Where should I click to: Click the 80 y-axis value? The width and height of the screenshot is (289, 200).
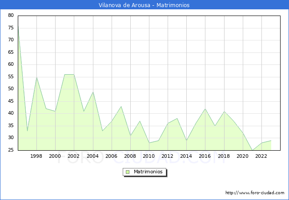11,16
